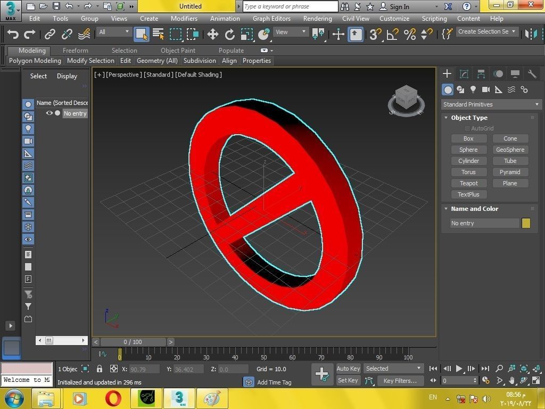Click the search keyword input field
Image resolution: width=545 pixels, height=409 pixels.
(290, 6)
